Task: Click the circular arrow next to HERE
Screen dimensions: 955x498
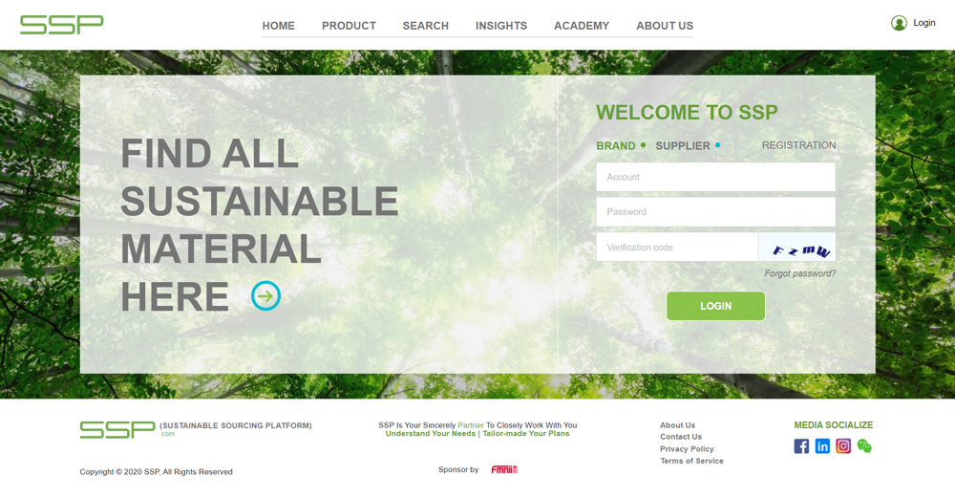Action: [x=265, y=296]
